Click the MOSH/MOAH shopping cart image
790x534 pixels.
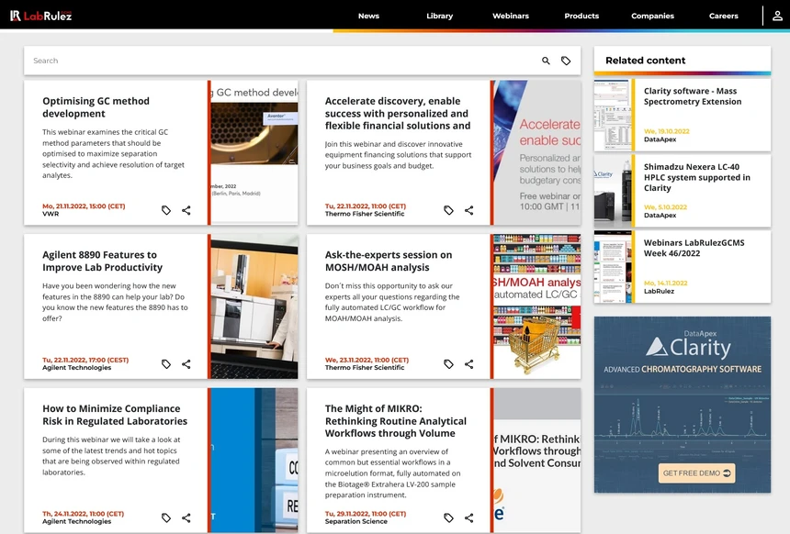(x=537, y=306)
